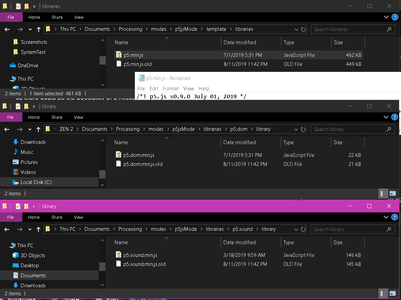Viewport: 401px width, 300px height.
Task: Open File tab in libraries window
Action: click(x=11, y=17)
